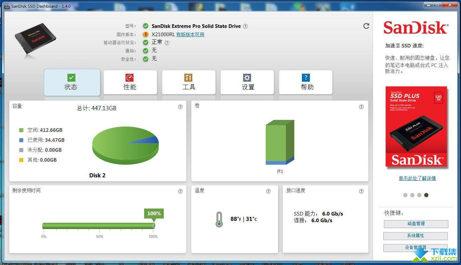Click the yellow 其他 legend swatch
Viewport: 461px width, 265px height.
pos(21,160)
